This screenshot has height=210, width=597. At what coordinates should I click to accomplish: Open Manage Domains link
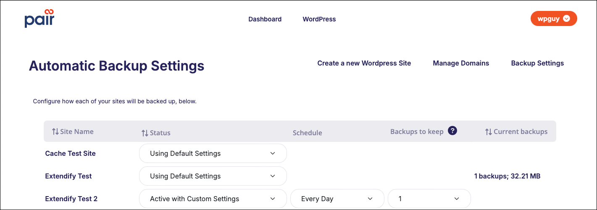coord(461,63)
